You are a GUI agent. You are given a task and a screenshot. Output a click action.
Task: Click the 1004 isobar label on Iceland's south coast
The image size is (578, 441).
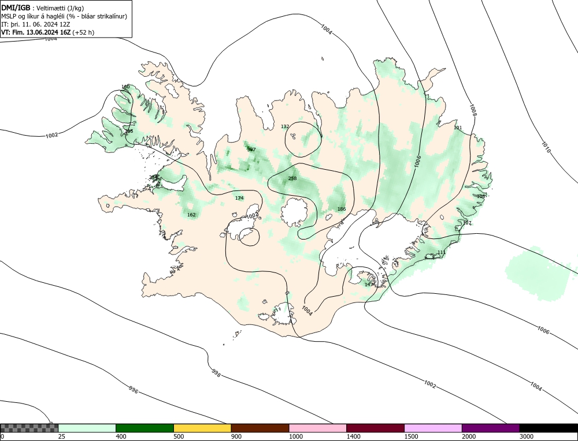pos(307,311)
